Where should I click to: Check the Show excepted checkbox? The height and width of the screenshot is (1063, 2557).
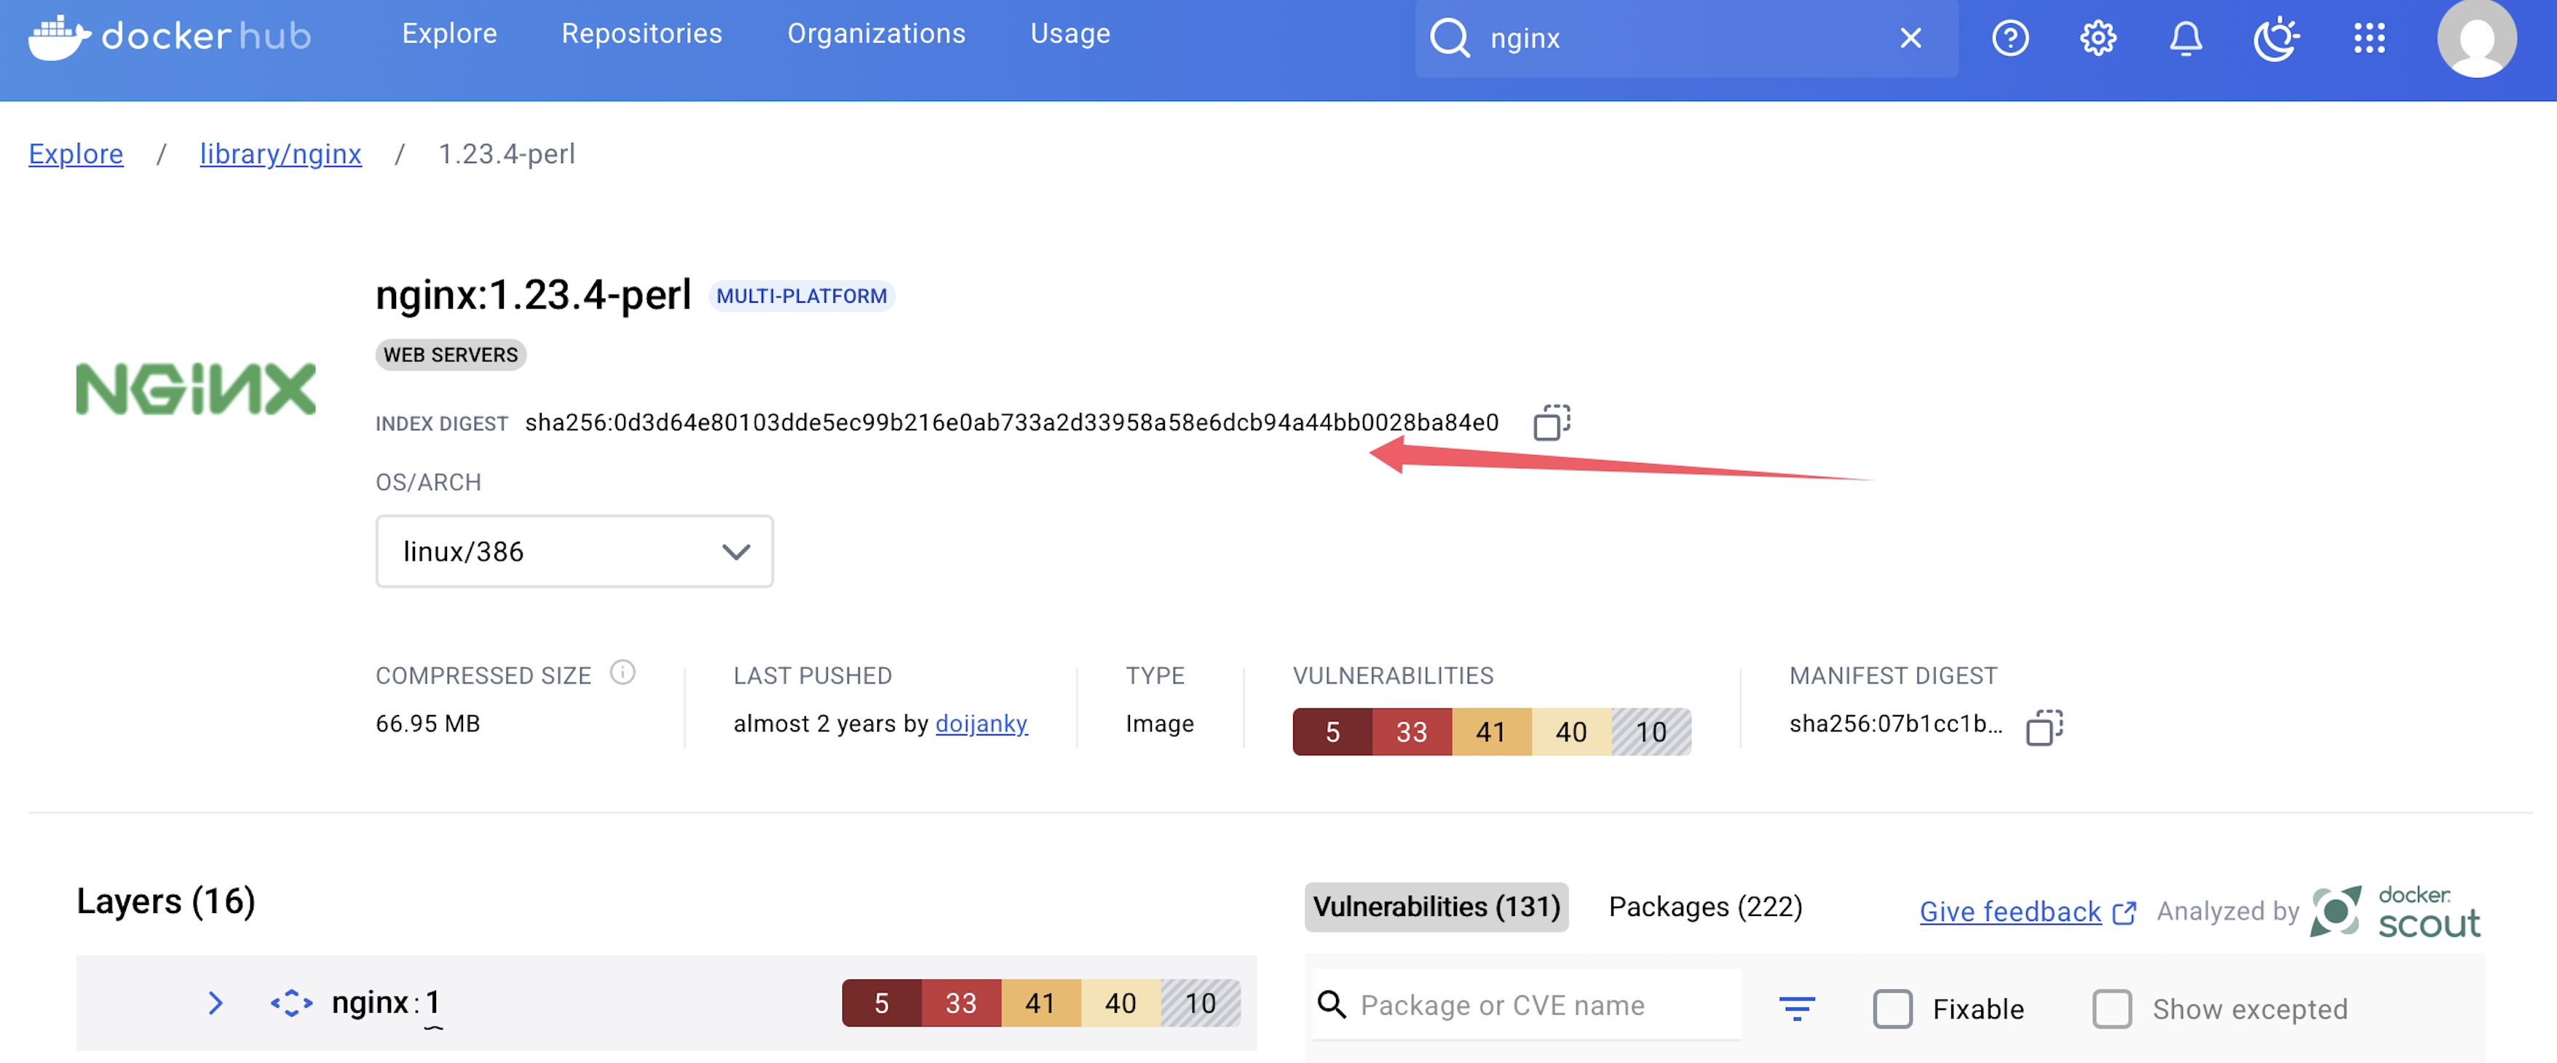pos(2111,1008)
